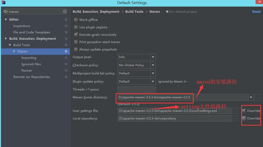Open Output level dropdown
Screen dimensions: 263x147
[153, 57]
